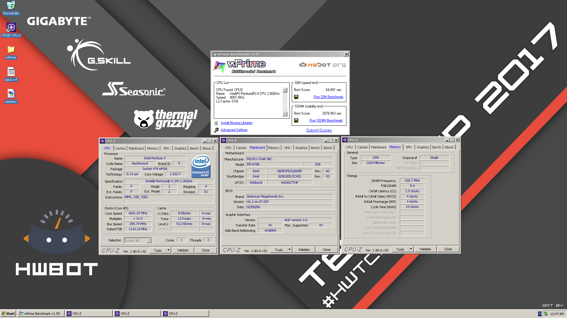The height and width of the screenshot is (318, 567).
Task: Minimize the Memory tab CPU-Z window
Action: tap(447, 140)
